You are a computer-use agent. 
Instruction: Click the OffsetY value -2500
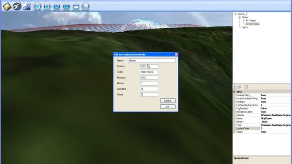(275, 122)
